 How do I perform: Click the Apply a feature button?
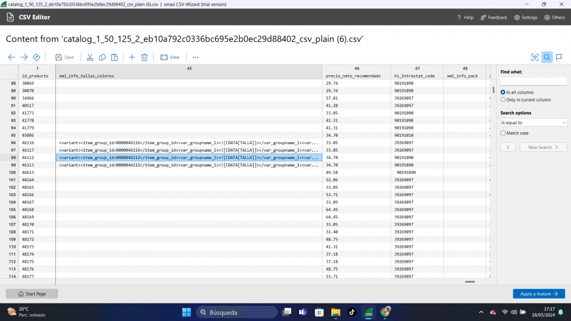(539, 294)
